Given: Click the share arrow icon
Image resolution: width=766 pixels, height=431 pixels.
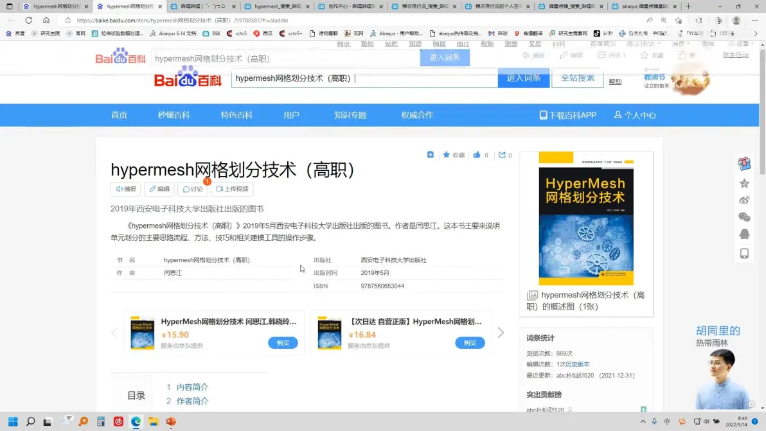Looking at the screenshot, I should pyautogui.click(x=502, y=155).
